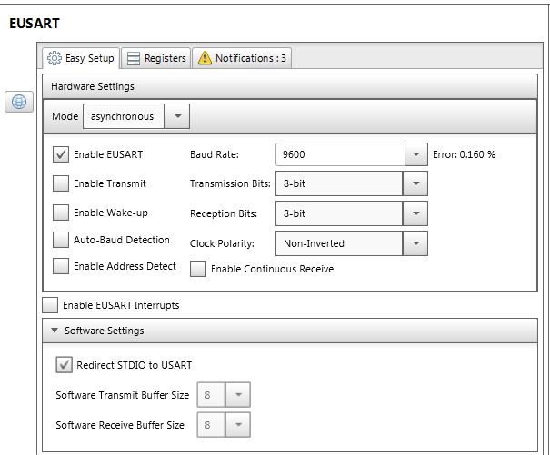Expand the Baud Rate dropdown
The height and width of the screenshot is (455, 550).
pos(415,154)
